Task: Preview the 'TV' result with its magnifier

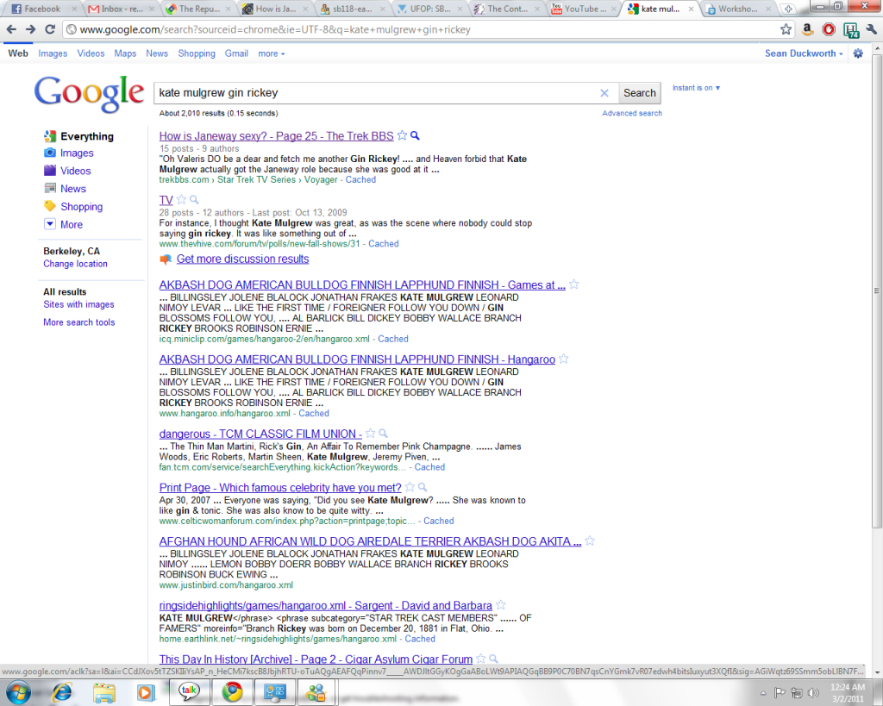Action: point(194,199)
